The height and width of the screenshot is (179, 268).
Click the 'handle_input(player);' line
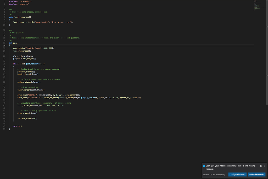(28, 74)
